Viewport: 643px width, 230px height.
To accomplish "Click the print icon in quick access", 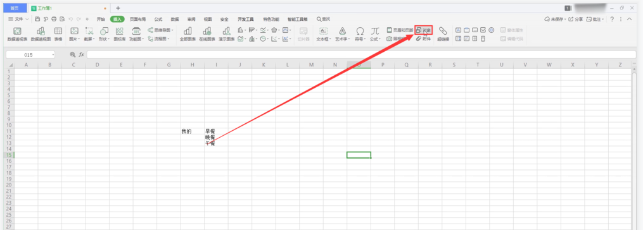I will (54, 19).
